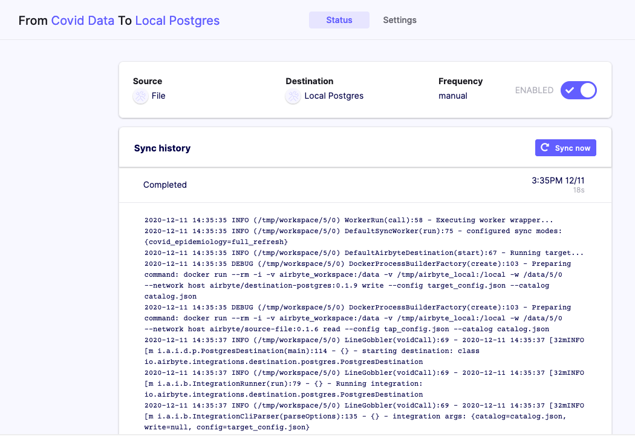Click the Local Postgres destination icon
The image size is (635, 436).
[x=293, y=96]
